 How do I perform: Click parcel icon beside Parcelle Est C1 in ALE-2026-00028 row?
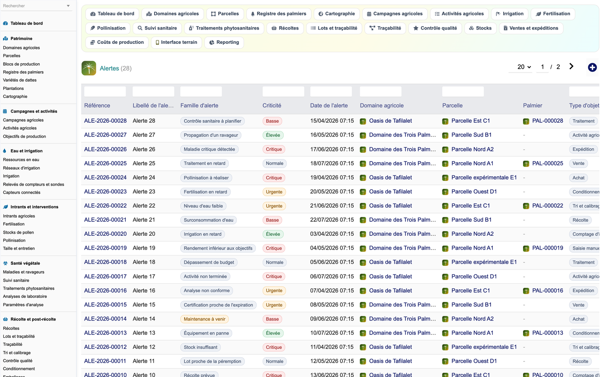click(x=445, y=121)
